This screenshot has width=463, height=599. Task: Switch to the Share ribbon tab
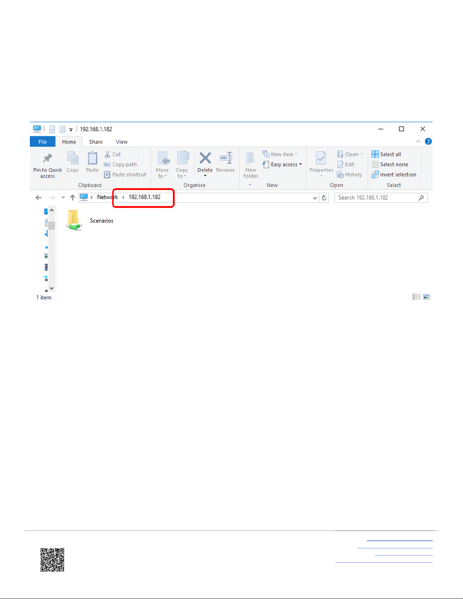click(x=96, y=142)
